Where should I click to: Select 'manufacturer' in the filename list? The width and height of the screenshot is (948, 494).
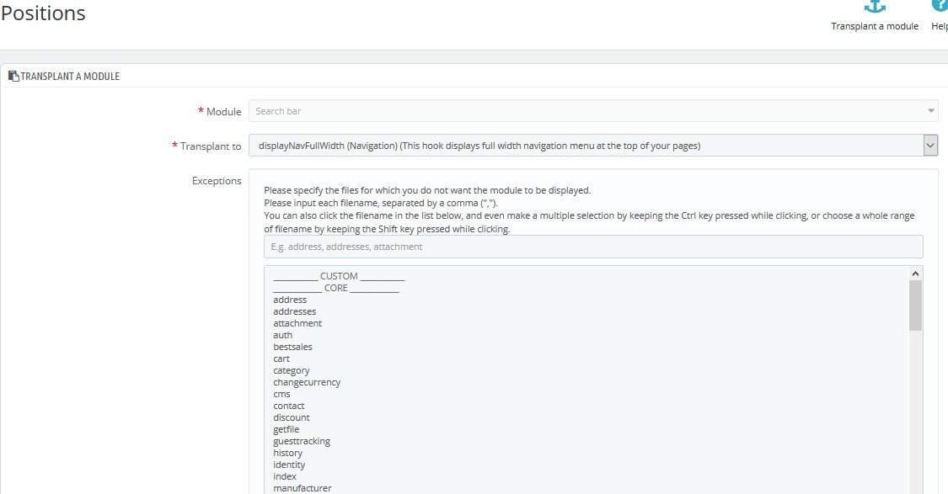coord(303,488)
